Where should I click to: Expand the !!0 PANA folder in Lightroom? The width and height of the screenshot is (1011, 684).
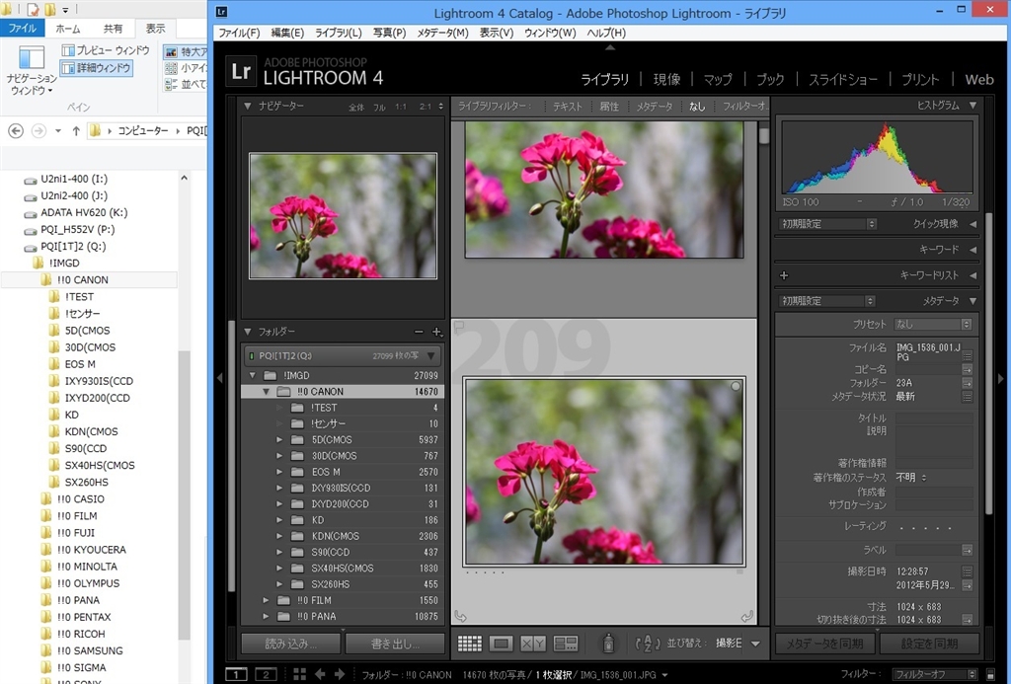(x=266, y=616)
